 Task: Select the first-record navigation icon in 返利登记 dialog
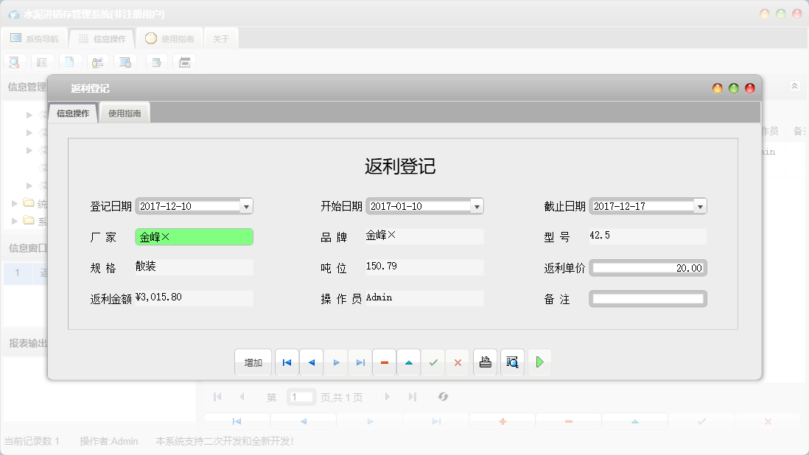click(287, 362)
